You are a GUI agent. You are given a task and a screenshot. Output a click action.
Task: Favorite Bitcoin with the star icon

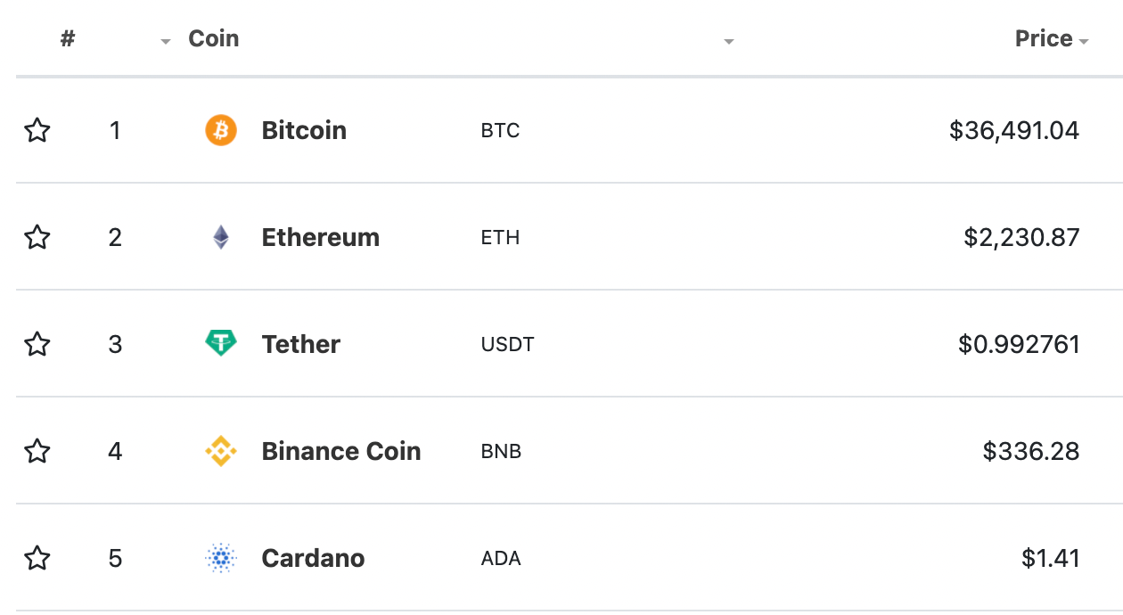click(x=37, y=130)
